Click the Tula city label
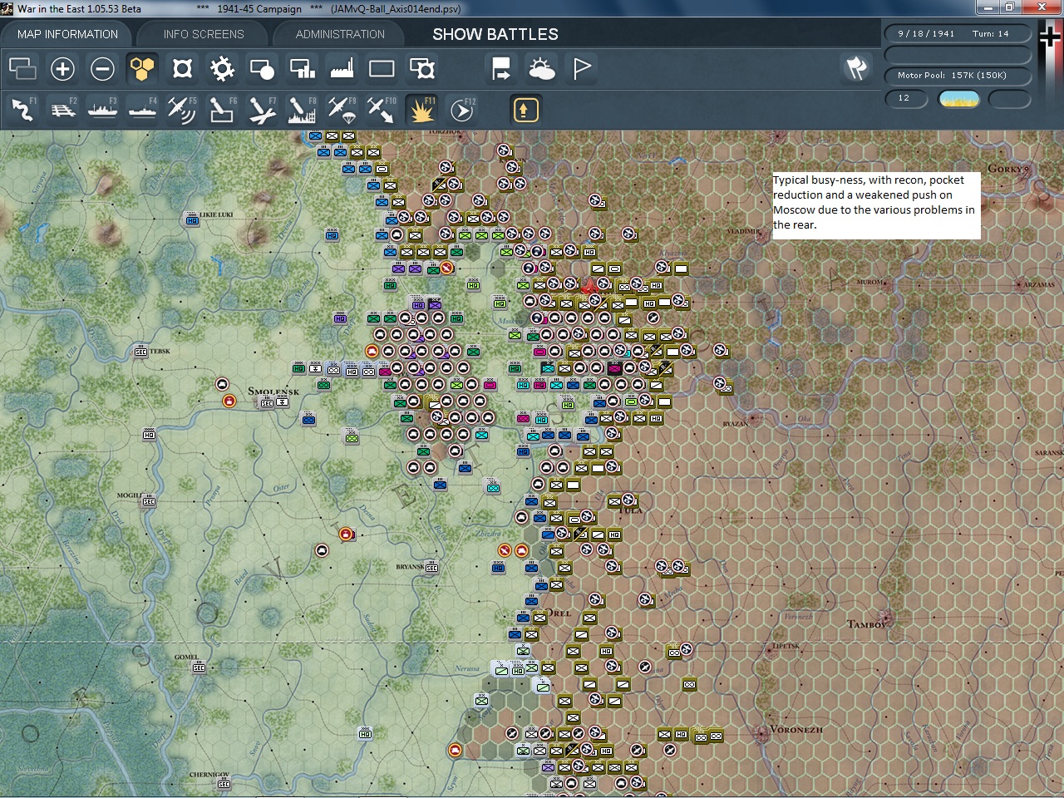The height and width of the screenshot is (798, 1064). (632, 510)
